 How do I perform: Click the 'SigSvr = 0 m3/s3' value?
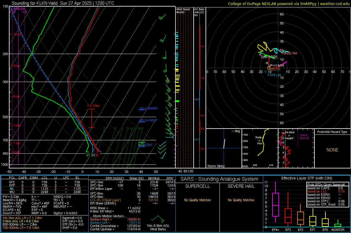pyautogui.click(x=65, y=213)
